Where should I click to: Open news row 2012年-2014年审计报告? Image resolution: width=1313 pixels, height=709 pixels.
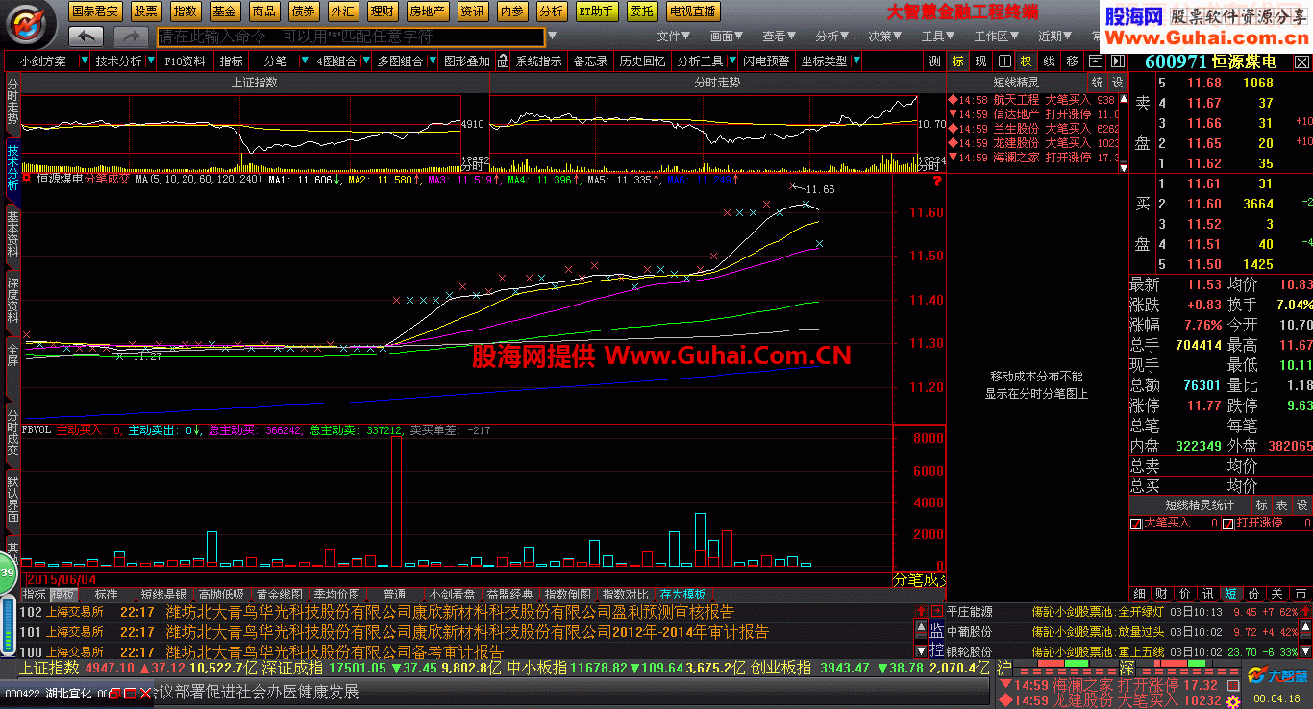pos(466,632)
